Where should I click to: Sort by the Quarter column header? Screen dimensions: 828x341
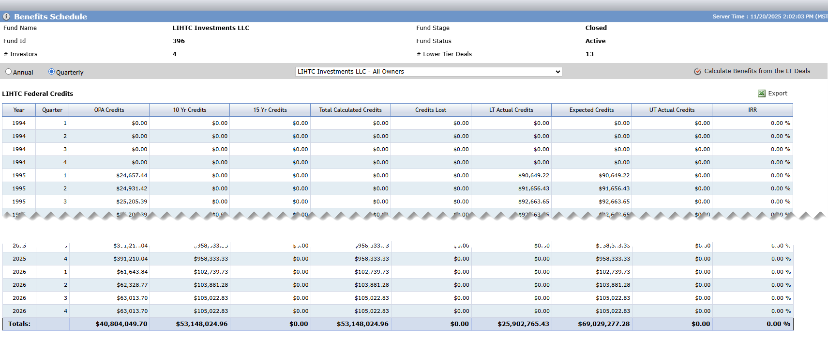point(52,110)
